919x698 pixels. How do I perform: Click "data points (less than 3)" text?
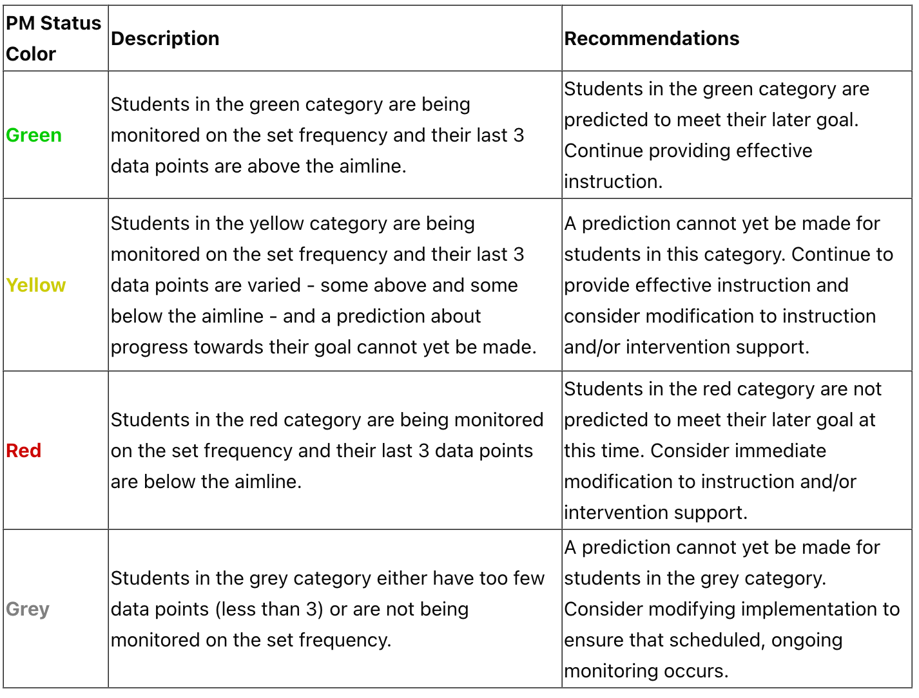[x=217, y=609]
